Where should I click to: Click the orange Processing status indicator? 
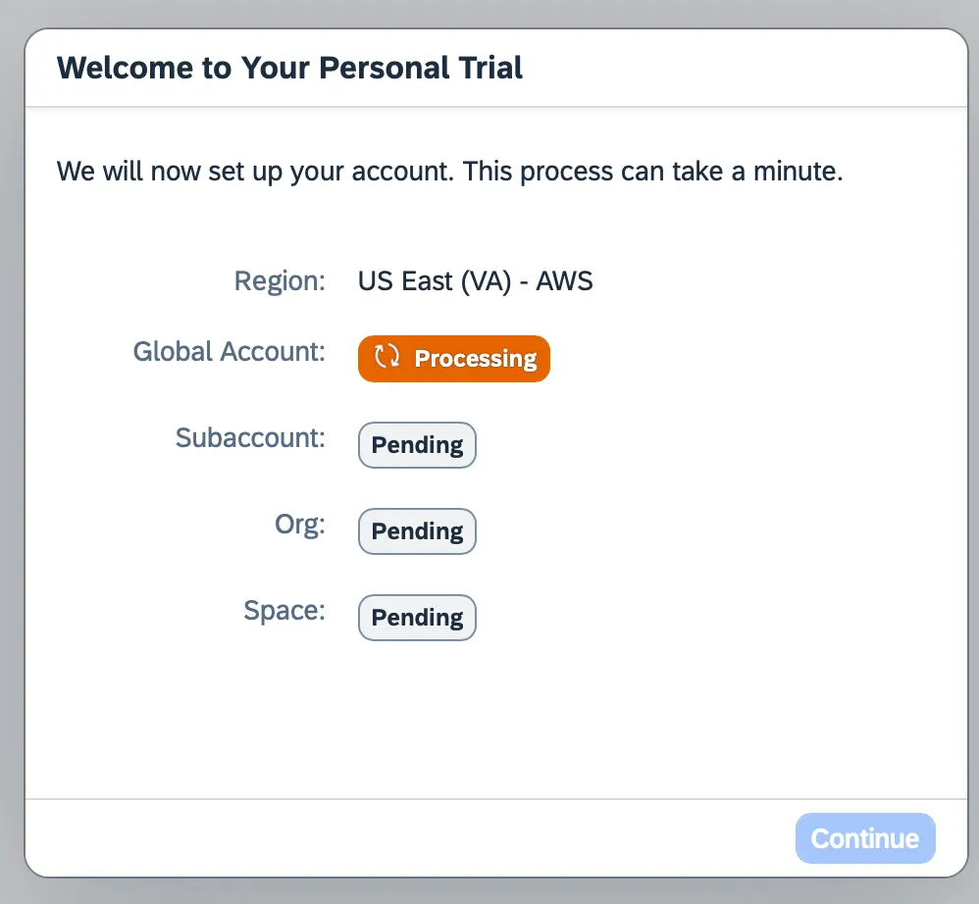click(453, 358)
